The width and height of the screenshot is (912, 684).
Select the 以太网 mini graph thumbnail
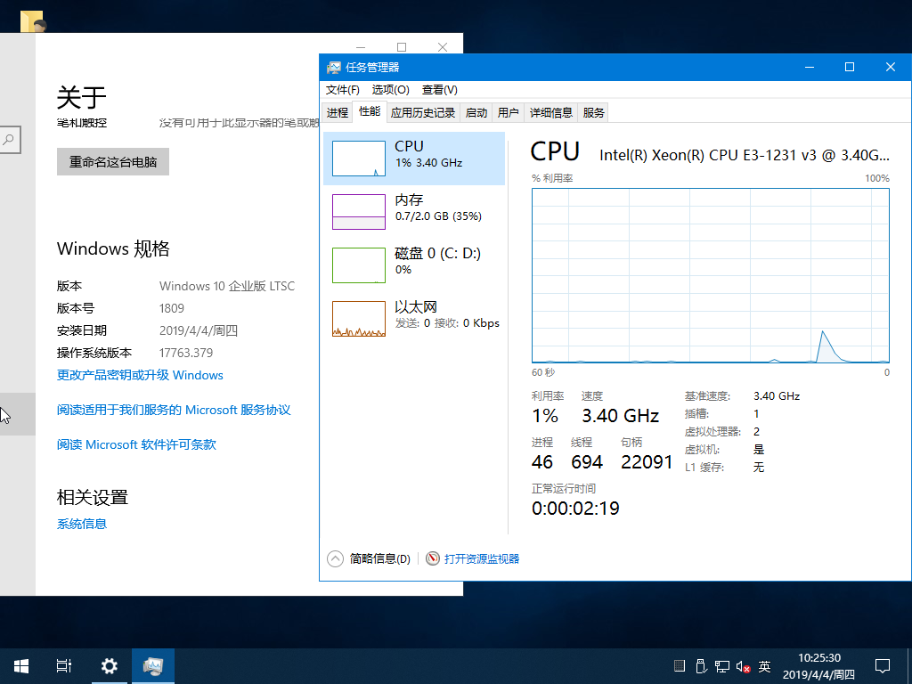pos(358,319)
